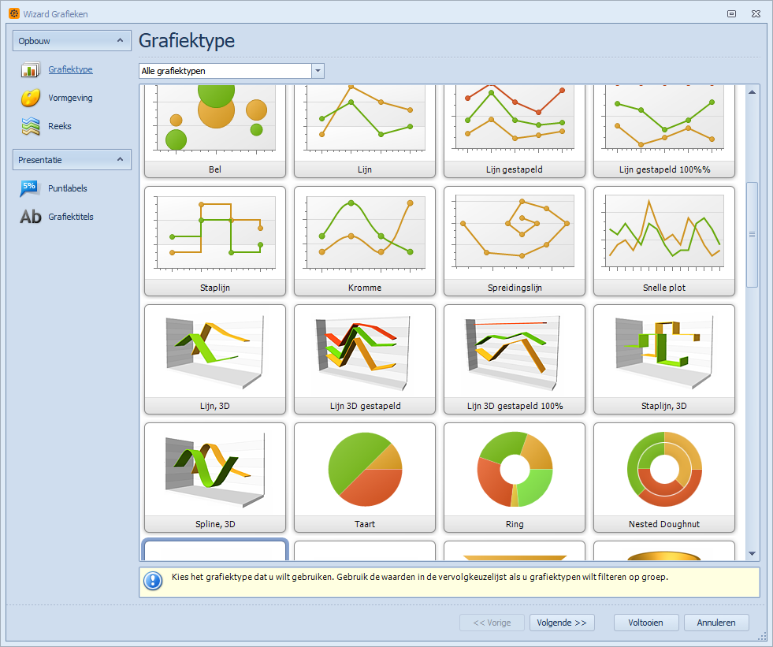The image size is (773, 647).
Task: Select the Reeks layers icon
Action: click(x=30, y=126)
